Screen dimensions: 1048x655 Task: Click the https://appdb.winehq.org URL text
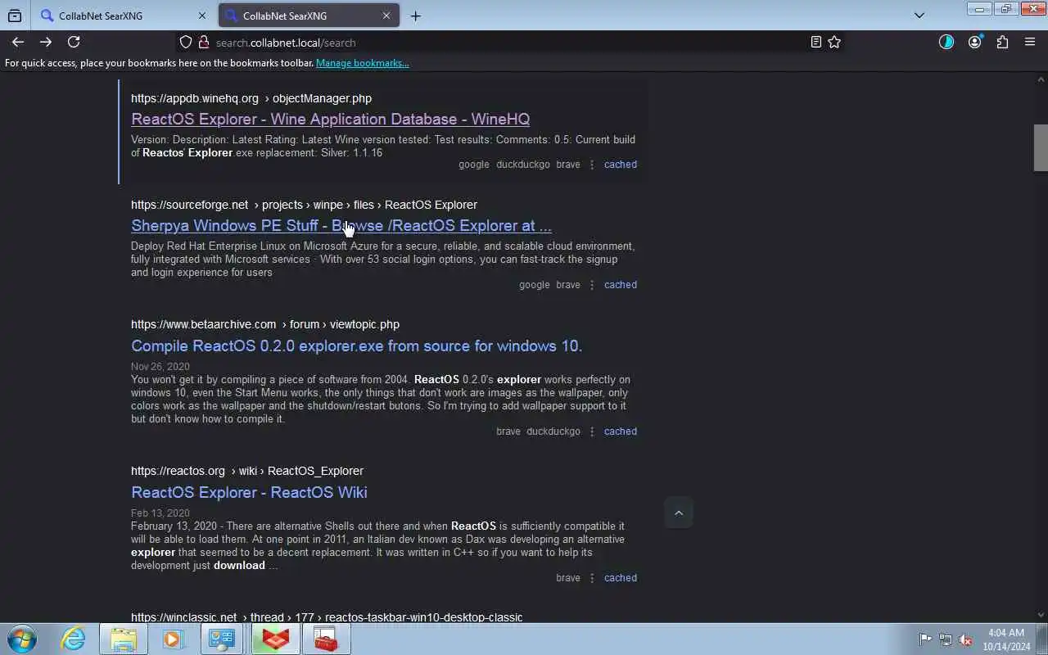point(195,98)
